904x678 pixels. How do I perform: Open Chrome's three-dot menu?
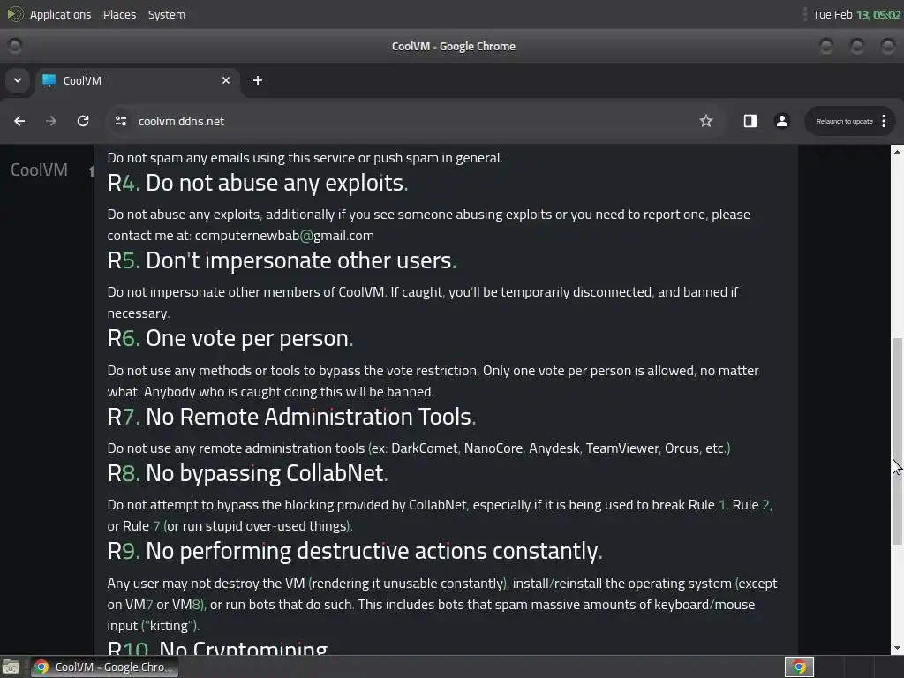coord(884,121)
